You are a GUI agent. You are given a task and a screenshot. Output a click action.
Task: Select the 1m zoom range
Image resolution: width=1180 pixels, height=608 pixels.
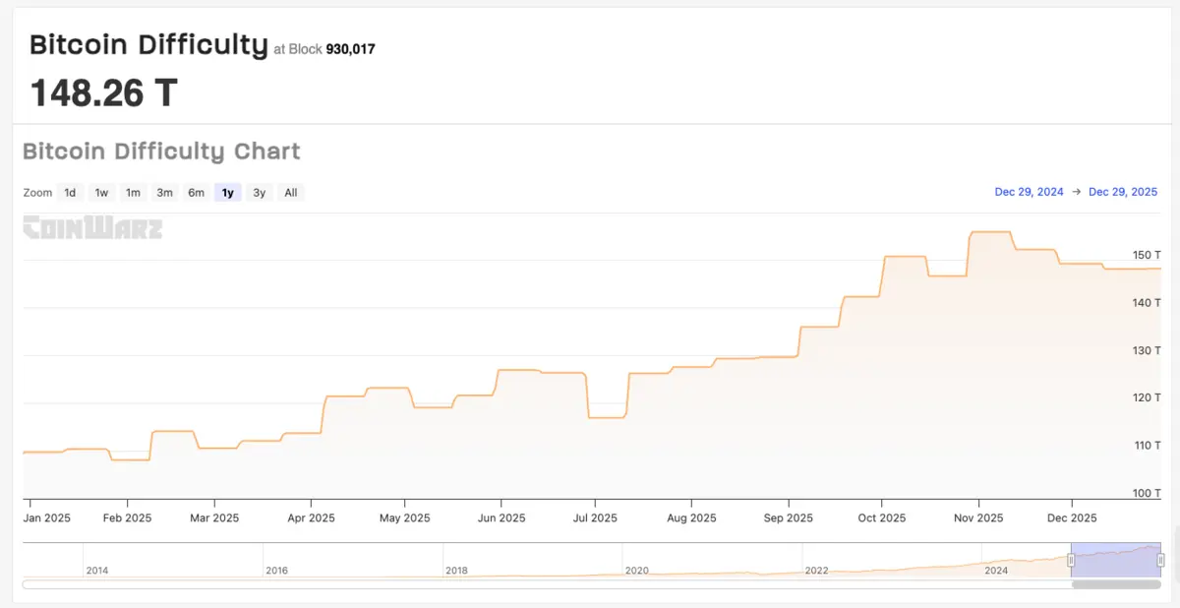pyautogui.click(x=133, y=192)
